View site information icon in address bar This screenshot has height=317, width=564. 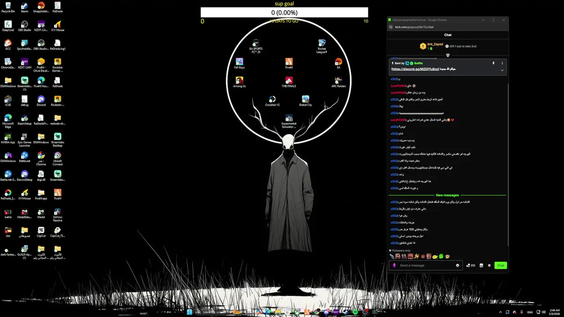click(x=390, y=27)
